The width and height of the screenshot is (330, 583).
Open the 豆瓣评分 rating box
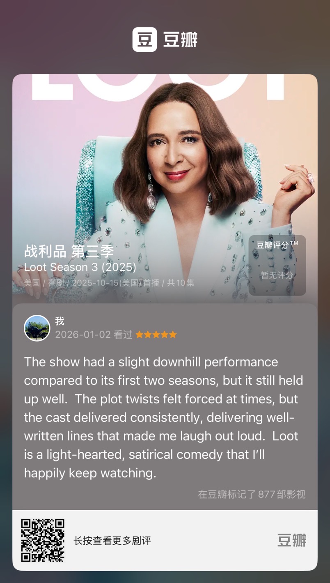[x=277, y=265]
